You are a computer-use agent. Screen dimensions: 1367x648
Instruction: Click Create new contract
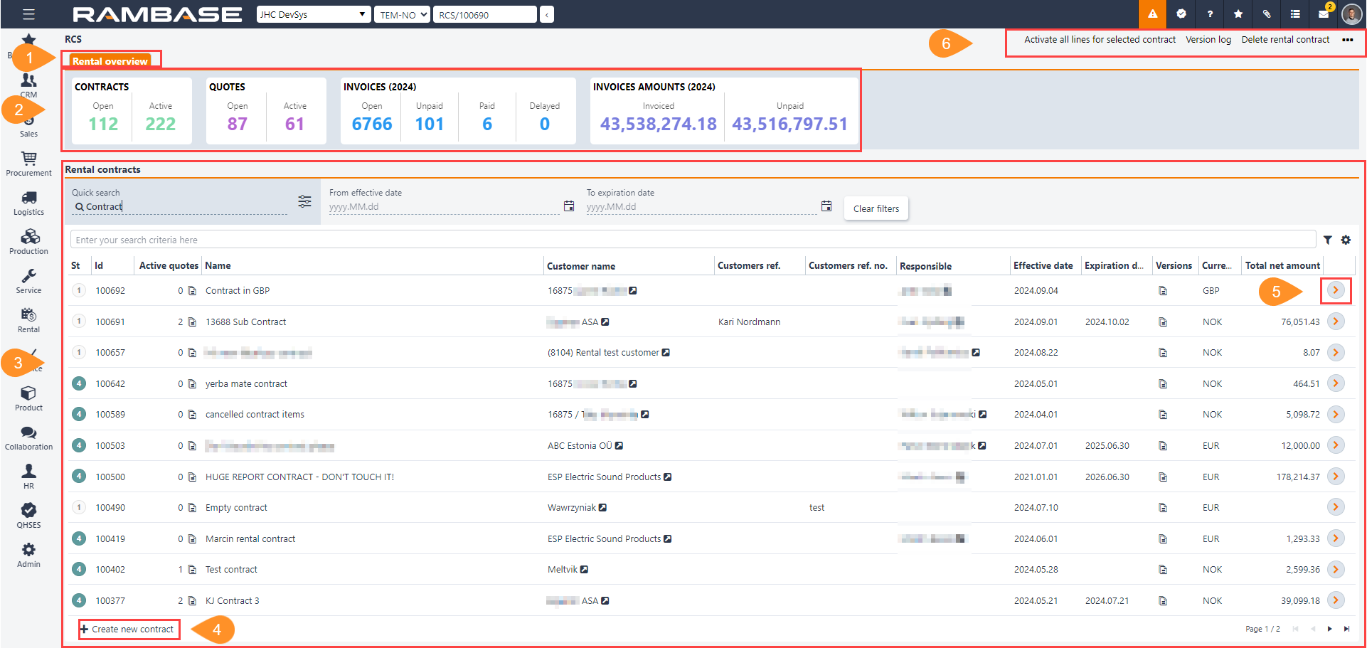point(128,630)
